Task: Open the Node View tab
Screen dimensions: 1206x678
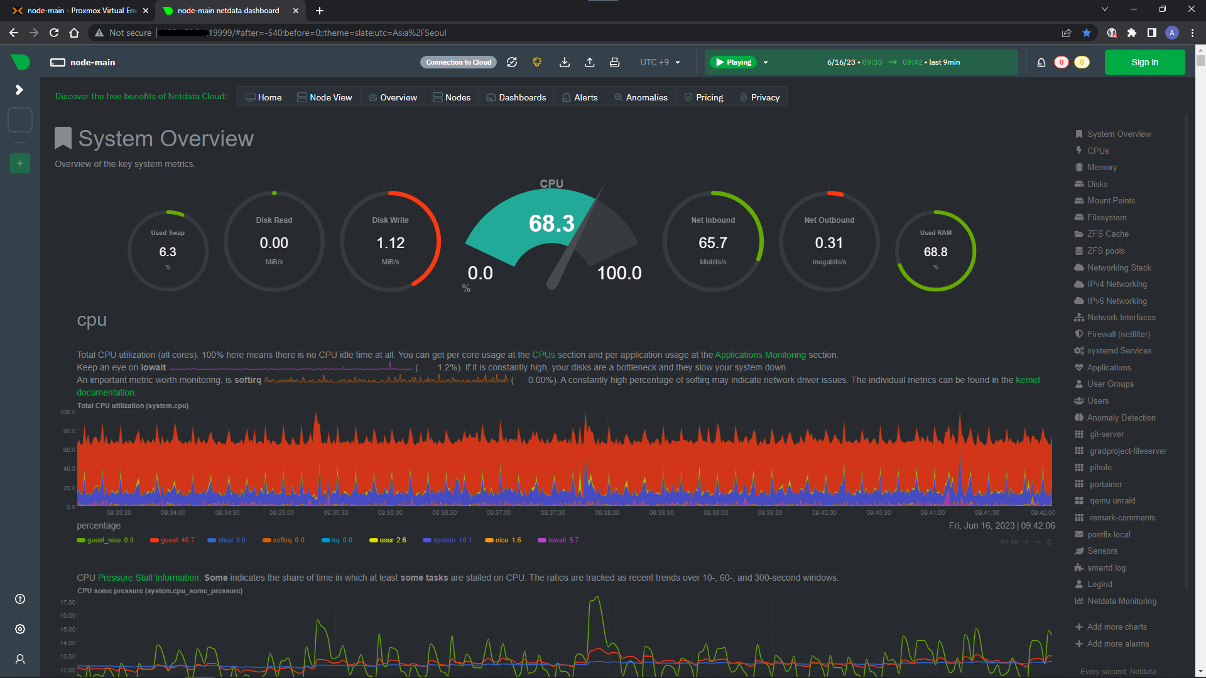Action: click(x=325, y=97)
